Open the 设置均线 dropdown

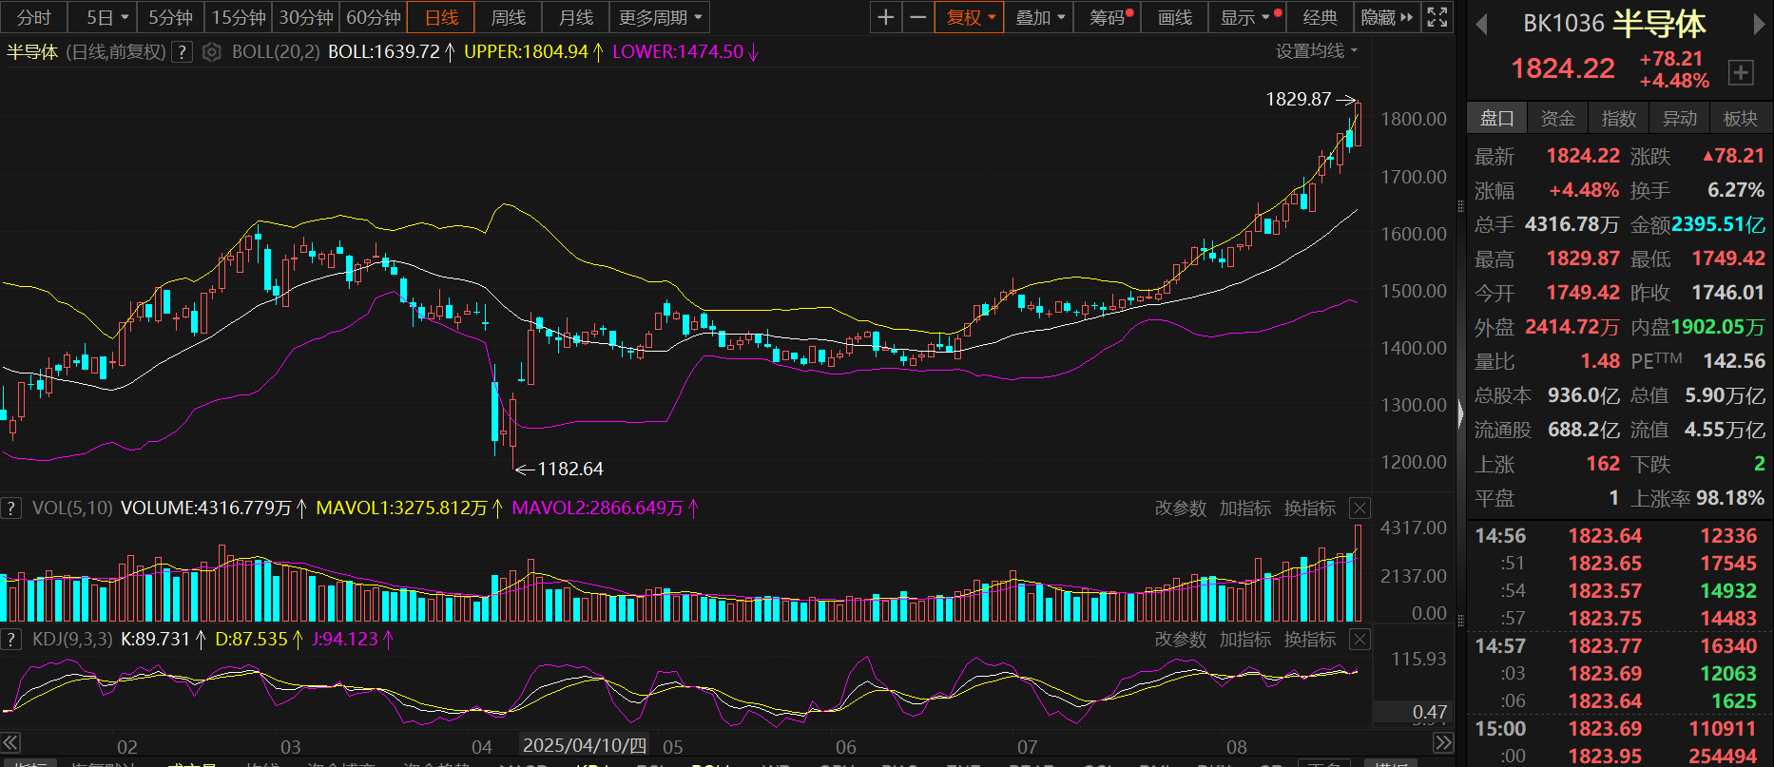(1316, 51)
